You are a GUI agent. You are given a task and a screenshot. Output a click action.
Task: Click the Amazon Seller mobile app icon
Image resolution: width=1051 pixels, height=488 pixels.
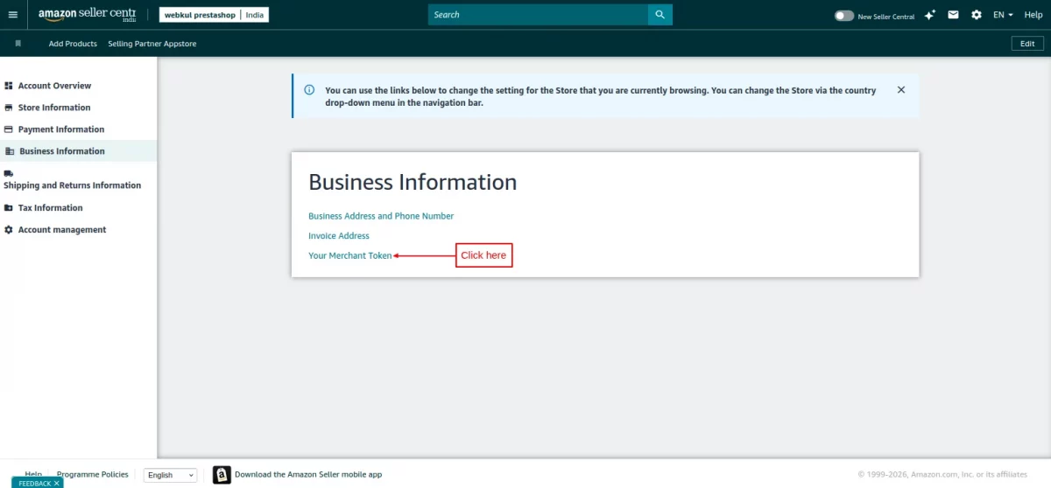[x=222, y=475]
